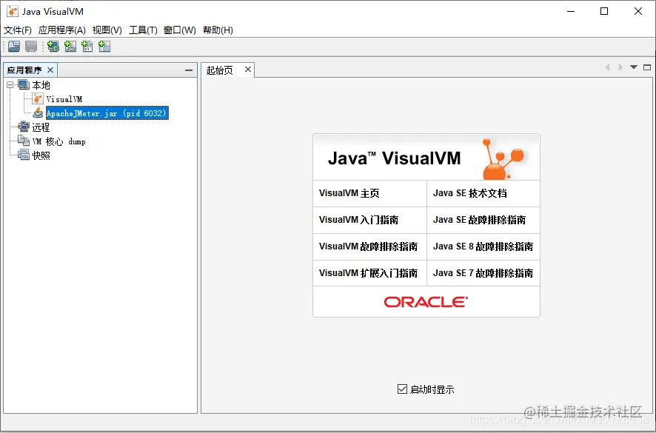Collapse the 本地 tree node
The height and width of the screenshot is (433, 656).
pos(10,85)
